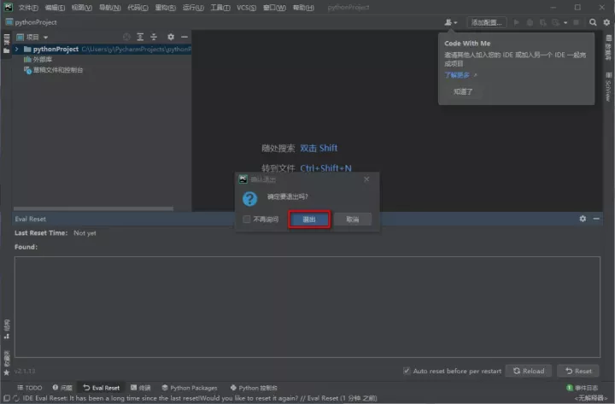Click the Code With Me user icon
Image resolution: width=615 pixels, height=404 pixels.
(448, 22)
